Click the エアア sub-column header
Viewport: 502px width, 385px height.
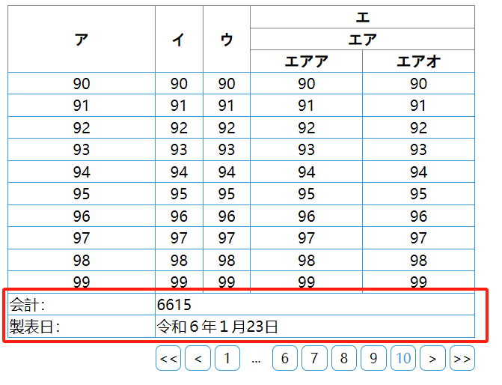pyautogui.click(x=307, y=61)
